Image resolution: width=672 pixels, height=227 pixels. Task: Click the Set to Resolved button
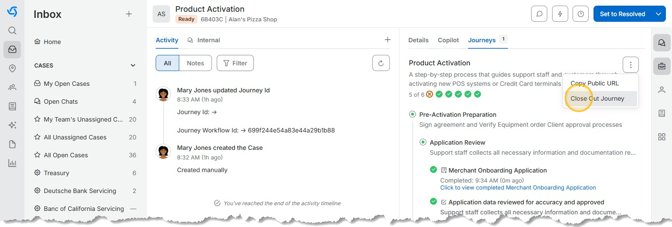click(x=622, y=14)
